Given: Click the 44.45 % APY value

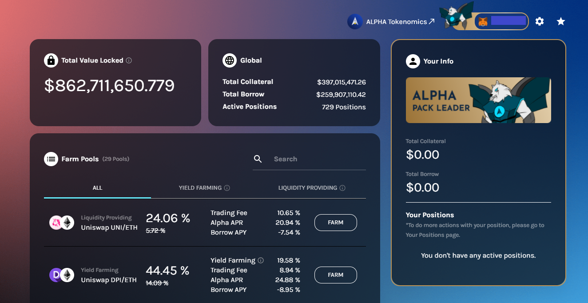Looking at the screenshot, I should [x=168, y=271].
